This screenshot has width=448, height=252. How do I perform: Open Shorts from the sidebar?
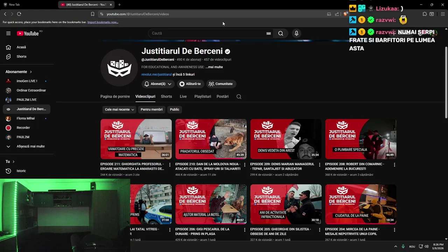click(27, 56)
